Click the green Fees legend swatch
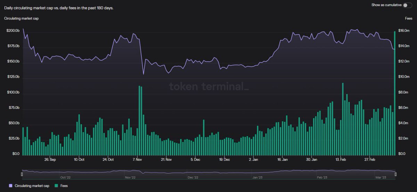 pyautogui.click(x=56, y=186)
